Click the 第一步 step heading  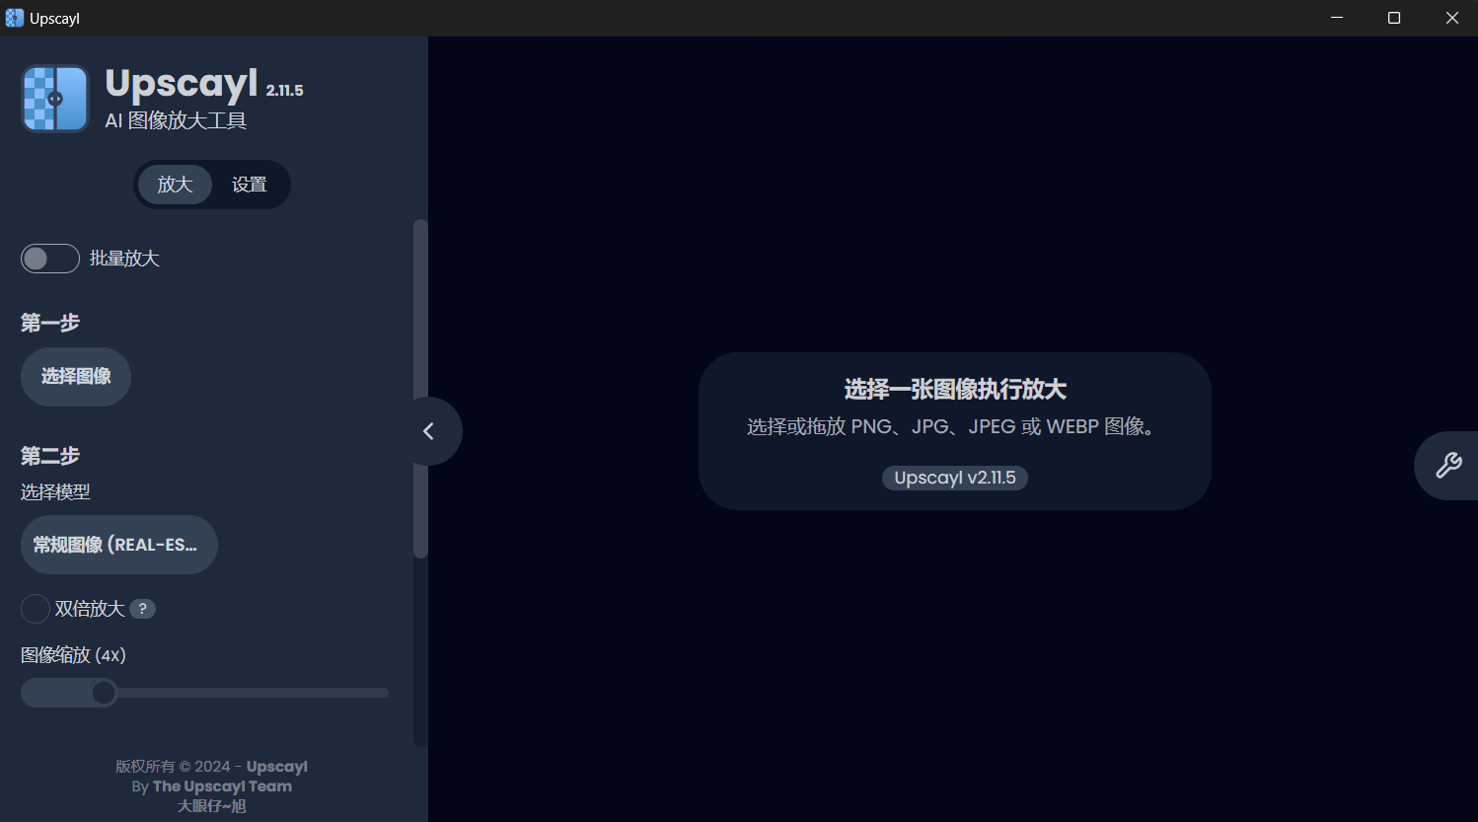50,323
